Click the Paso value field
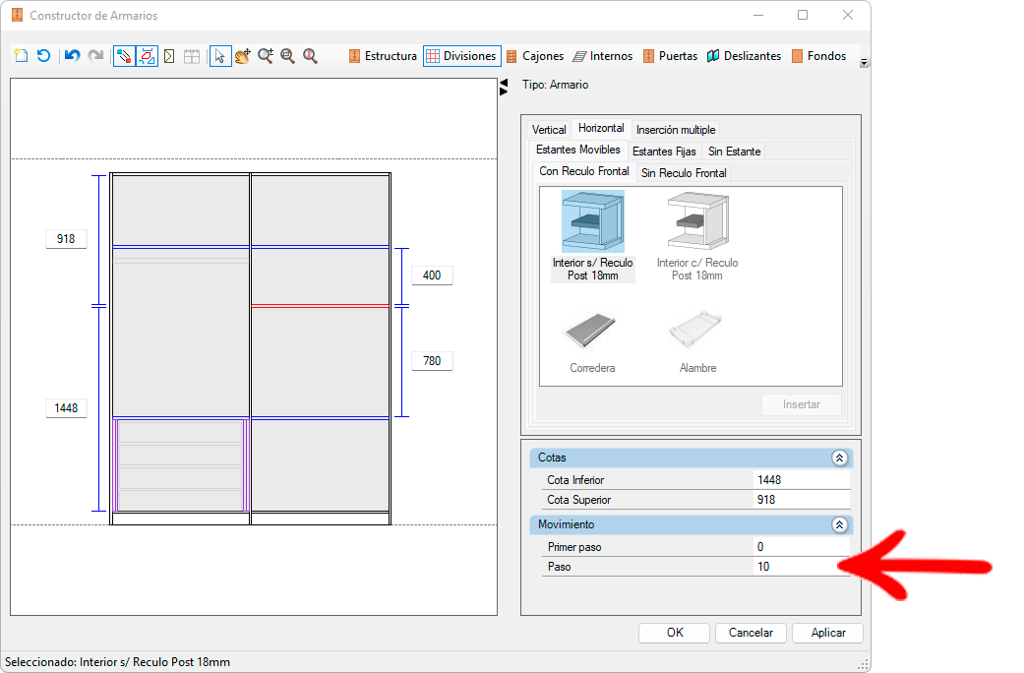 799,567
